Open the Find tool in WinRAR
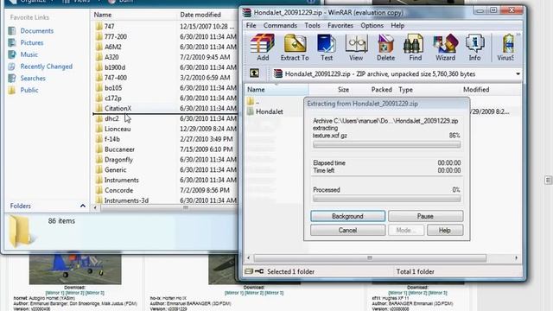 click(x=415, y=48)
